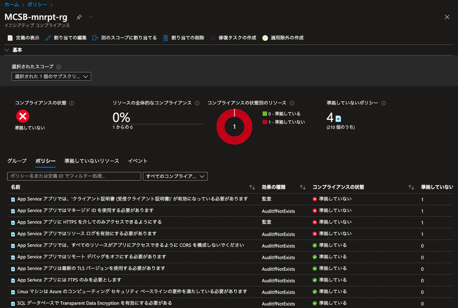Sort by 効果の種類 column arrows

point(303,187)
